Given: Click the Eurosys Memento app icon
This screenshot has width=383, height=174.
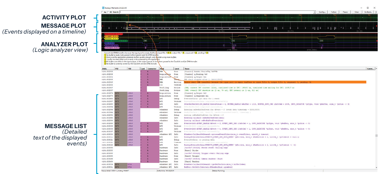Looking at the screenshot, I should click(x=103, y=8).
